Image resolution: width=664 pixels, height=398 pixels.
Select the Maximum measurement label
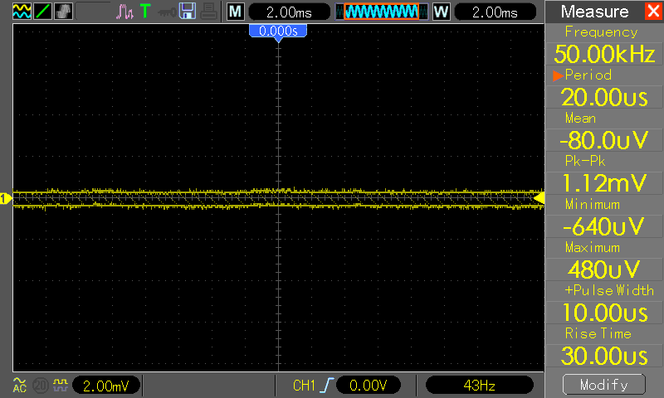(593, 247)
